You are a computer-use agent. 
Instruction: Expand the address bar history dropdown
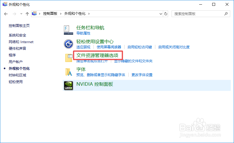point(161,14)
